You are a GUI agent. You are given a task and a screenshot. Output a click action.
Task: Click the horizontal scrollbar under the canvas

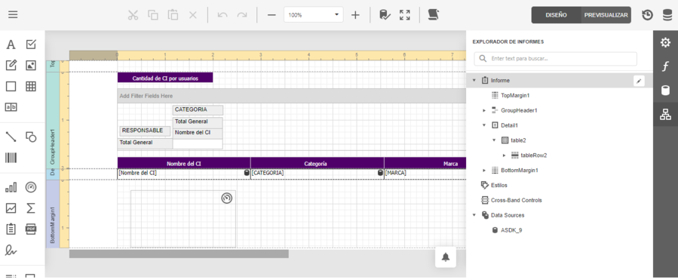179,254
